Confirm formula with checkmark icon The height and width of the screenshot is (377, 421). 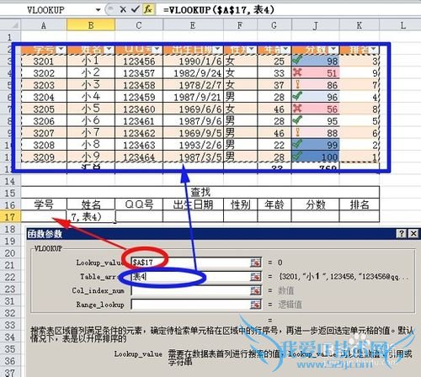pos(135,9)
